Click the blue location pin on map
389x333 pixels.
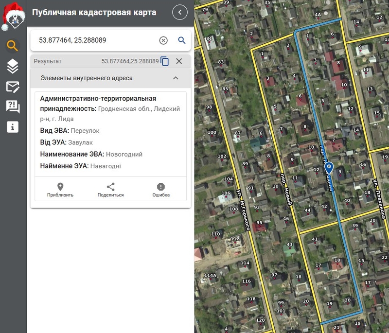click(329, 168)
